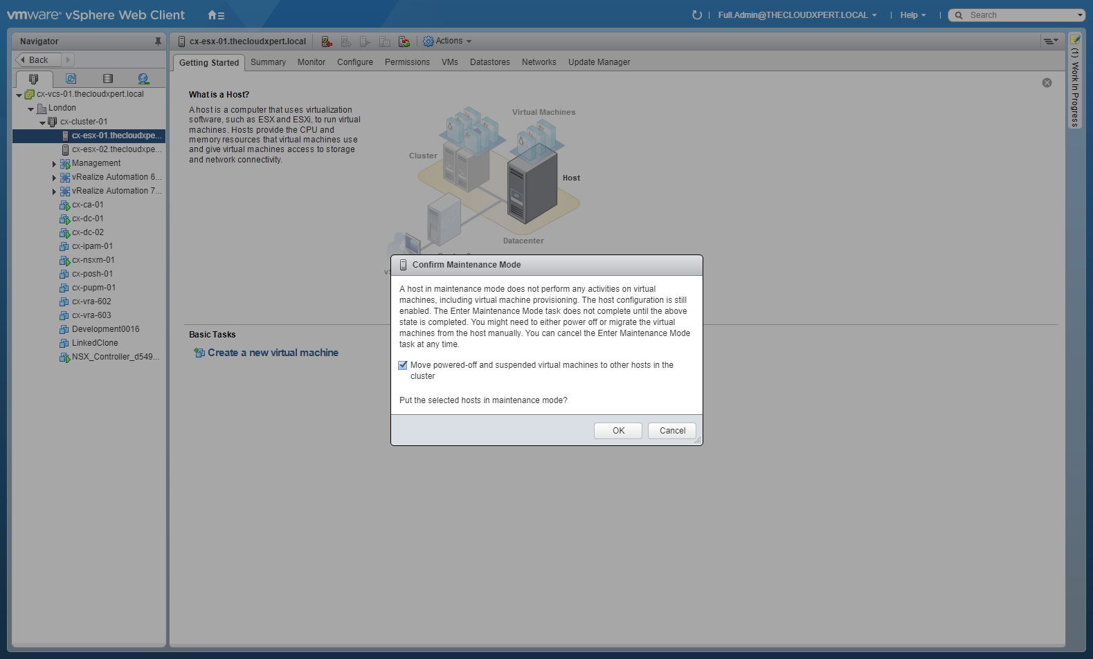Open the Help dropdown menu
Viewport: 1093px width, 659px height.
point(912,15)
